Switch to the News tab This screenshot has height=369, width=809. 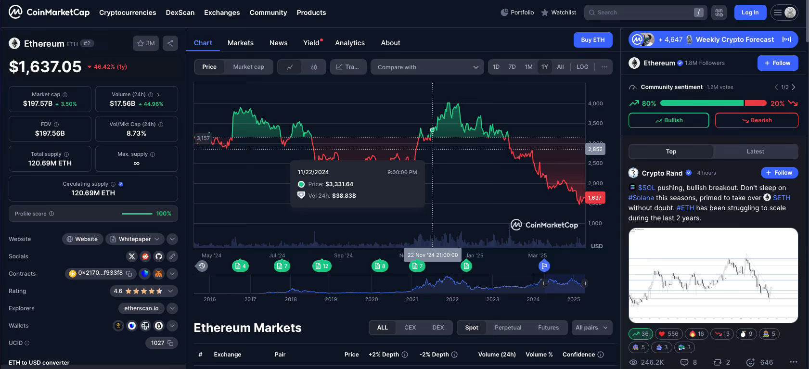279,43
